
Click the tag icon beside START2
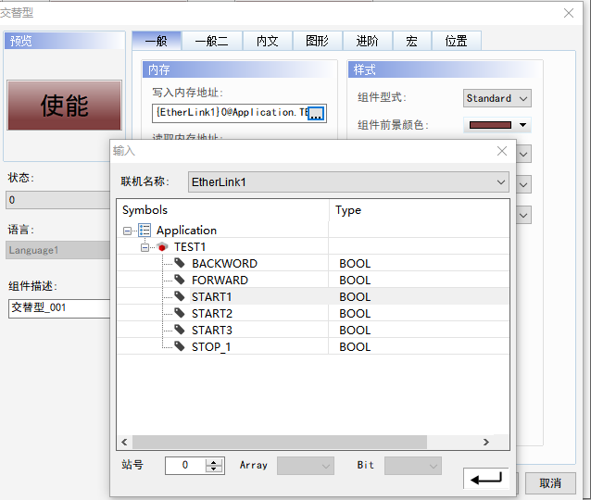coord(180,314)
